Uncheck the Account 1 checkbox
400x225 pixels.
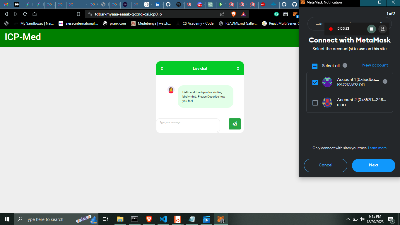pyautogui.click(x=315, y=82)
